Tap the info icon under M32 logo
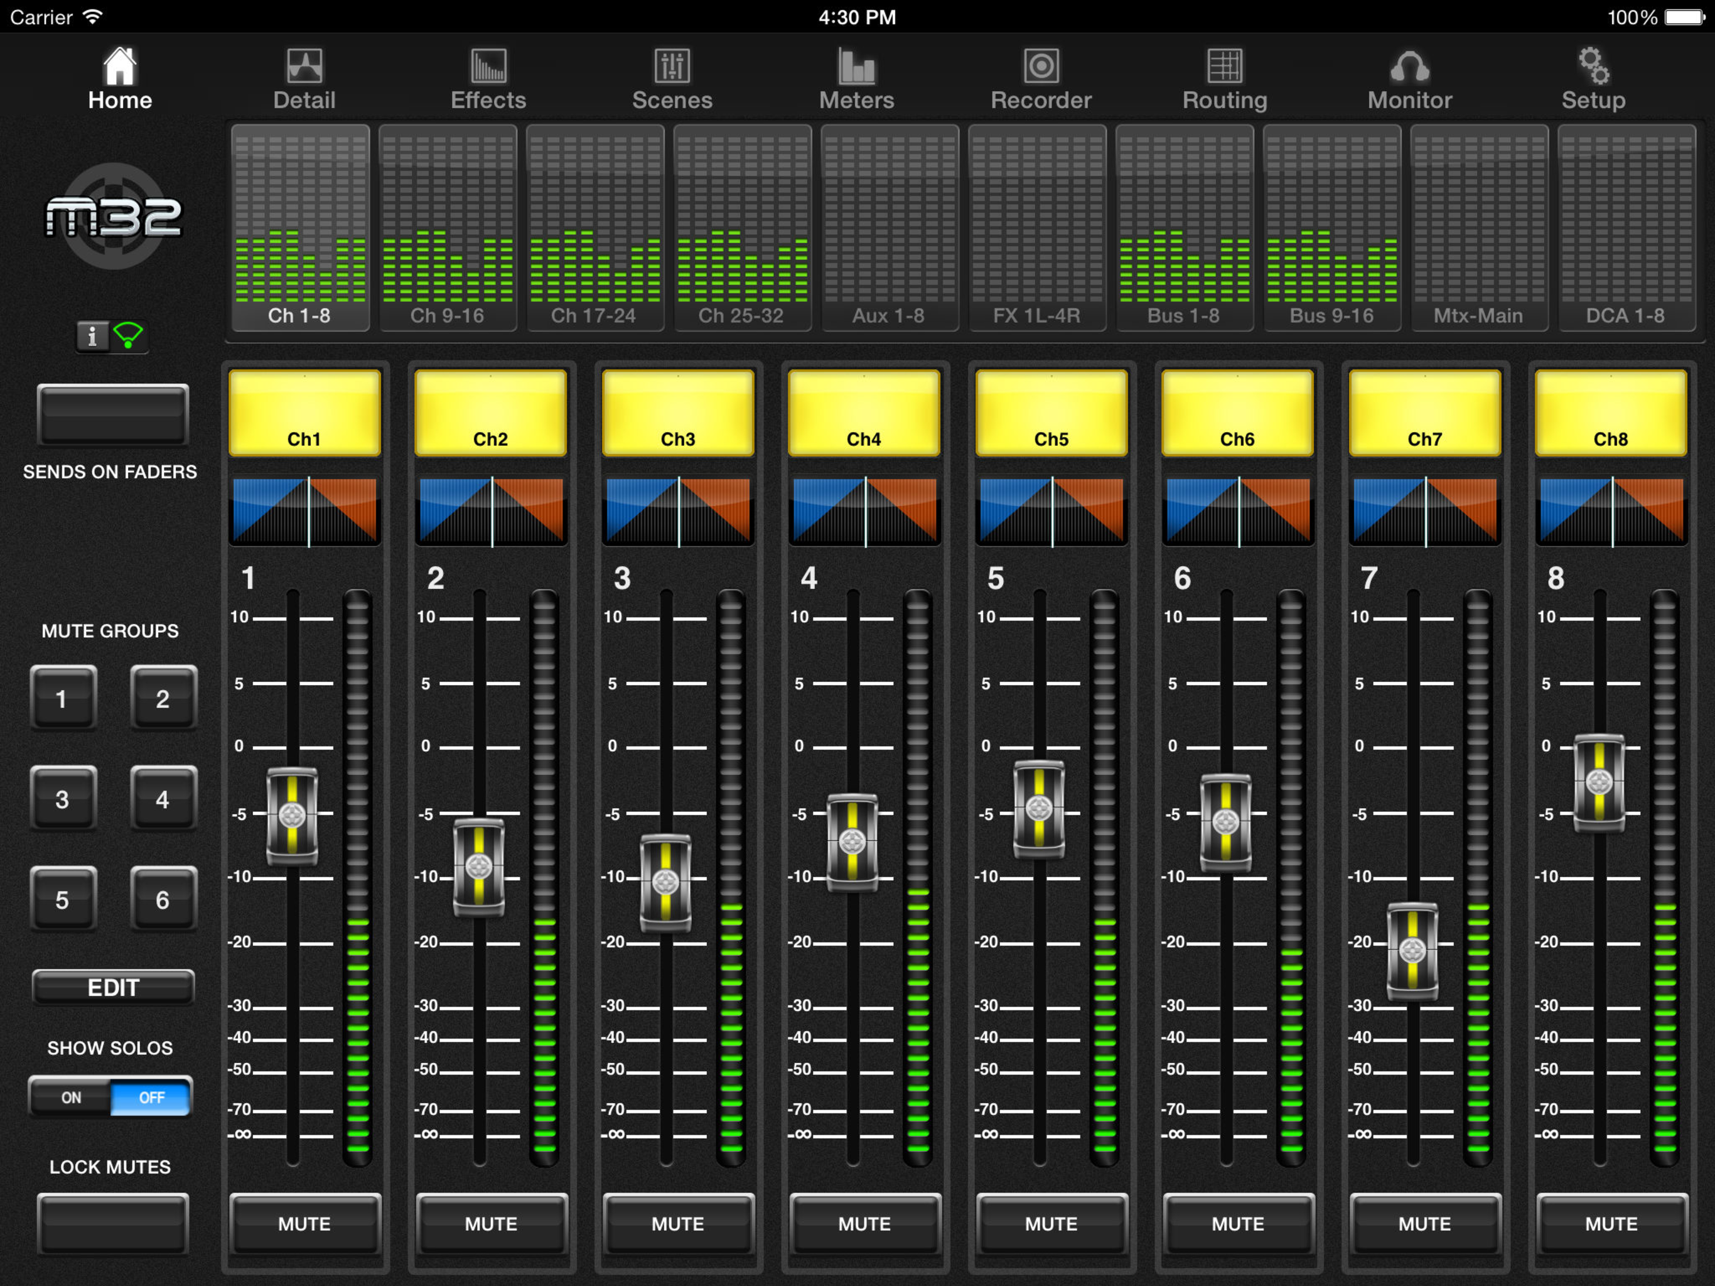 coord(92,337)
